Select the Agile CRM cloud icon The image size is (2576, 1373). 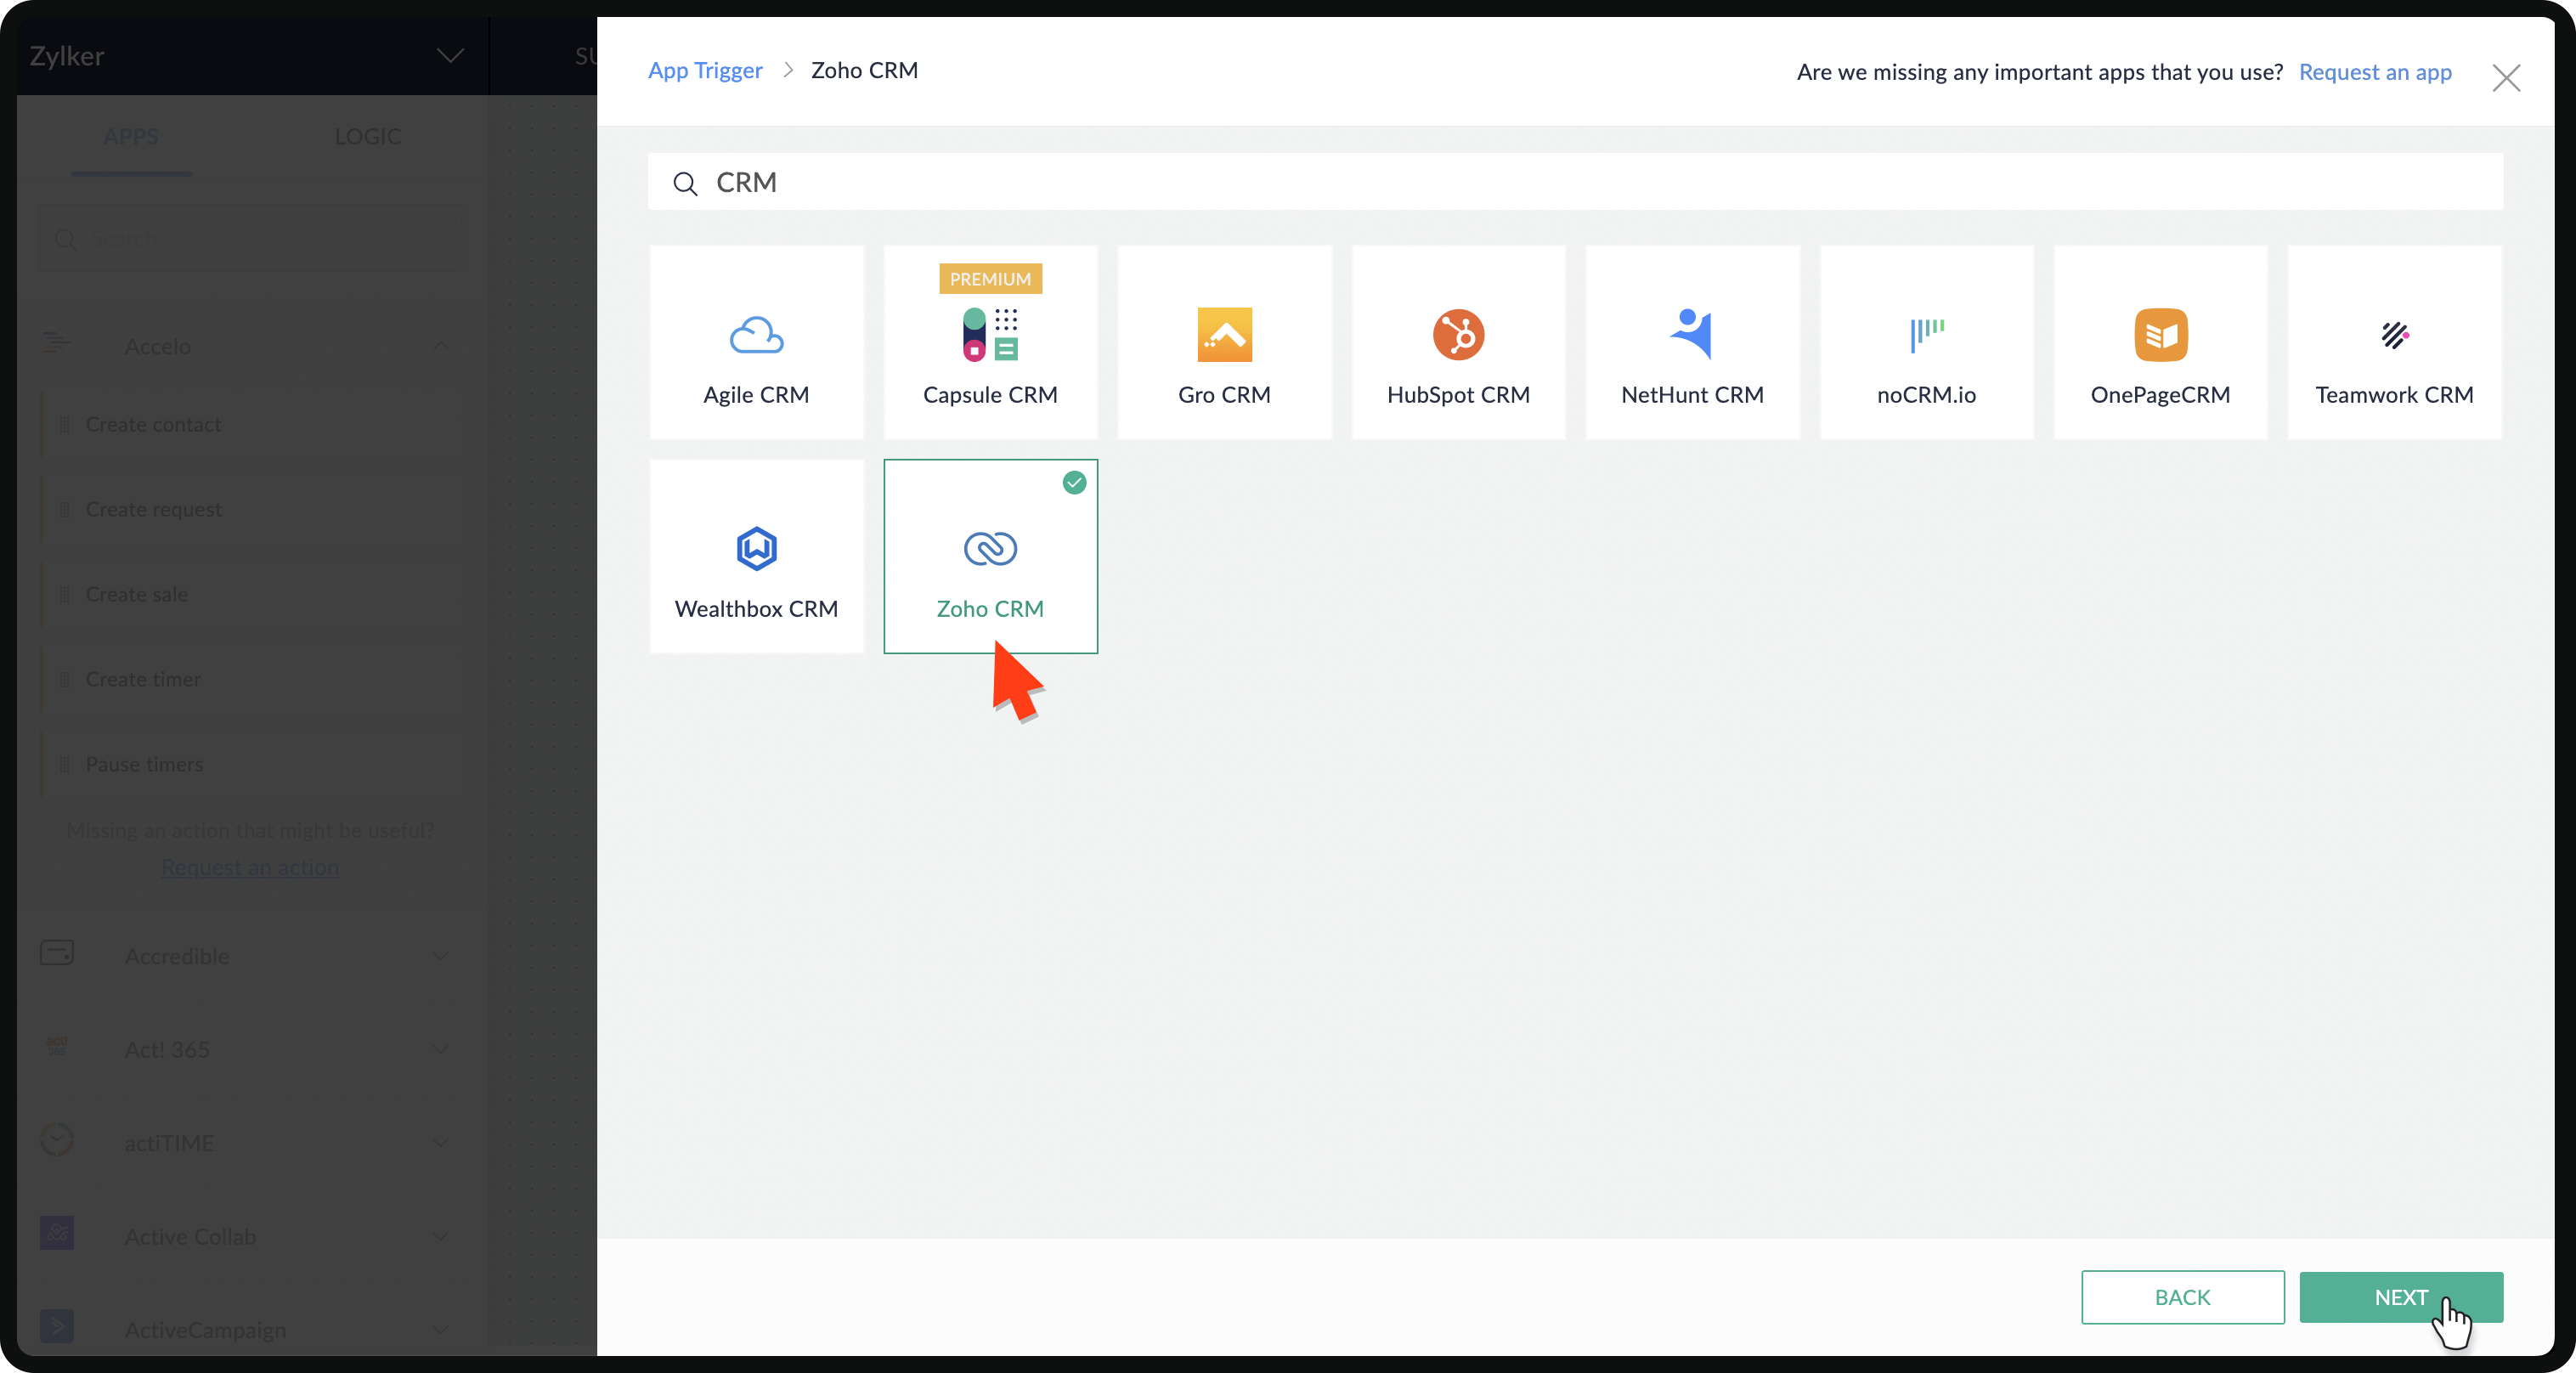point(756,335)
